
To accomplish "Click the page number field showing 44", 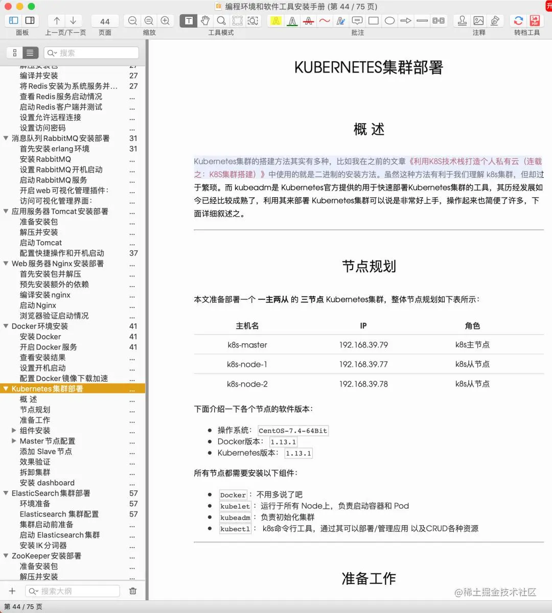I will pos(105,21).
